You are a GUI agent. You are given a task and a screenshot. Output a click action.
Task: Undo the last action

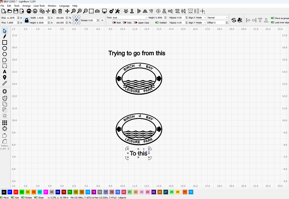tap(29, 11)
